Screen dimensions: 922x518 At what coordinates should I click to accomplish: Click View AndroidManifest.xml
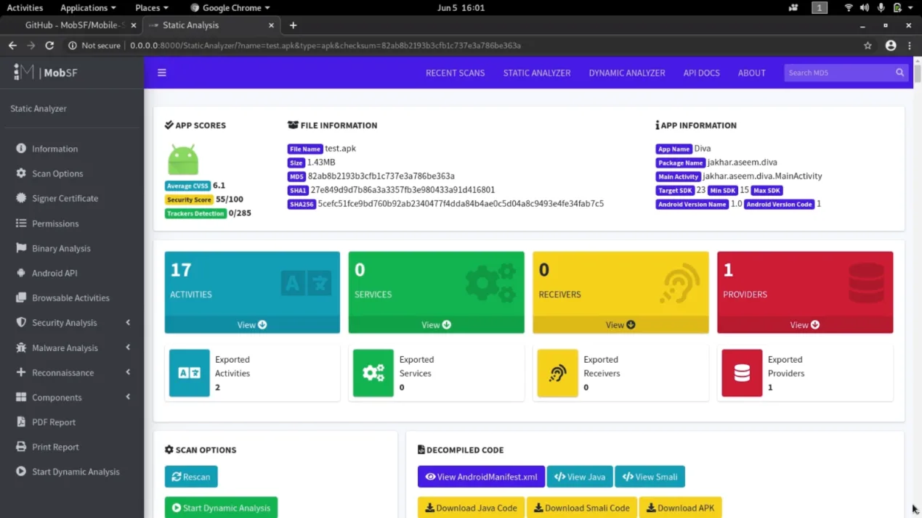(x=480, y=477)
